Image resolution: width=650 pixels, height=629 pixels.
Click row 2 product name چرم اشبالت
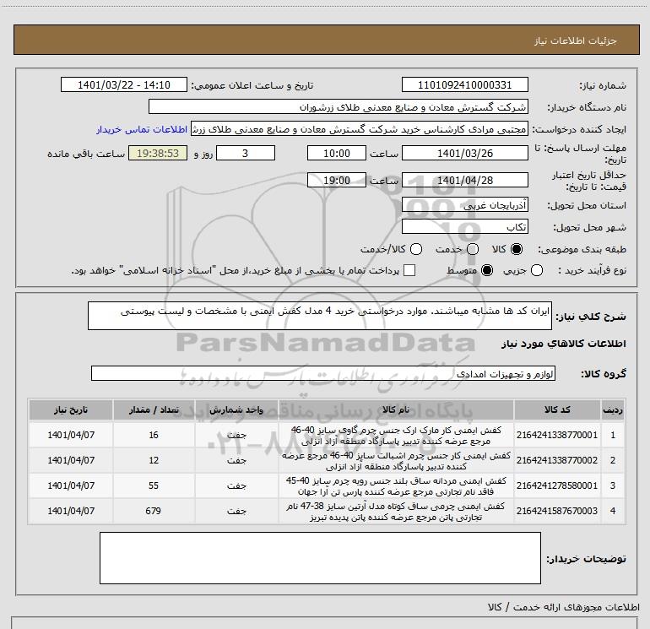click(396, 461)
